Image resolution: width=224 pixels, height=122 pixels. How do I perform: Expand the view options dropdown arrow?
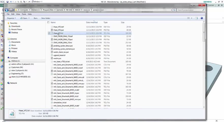coord(191,18)
